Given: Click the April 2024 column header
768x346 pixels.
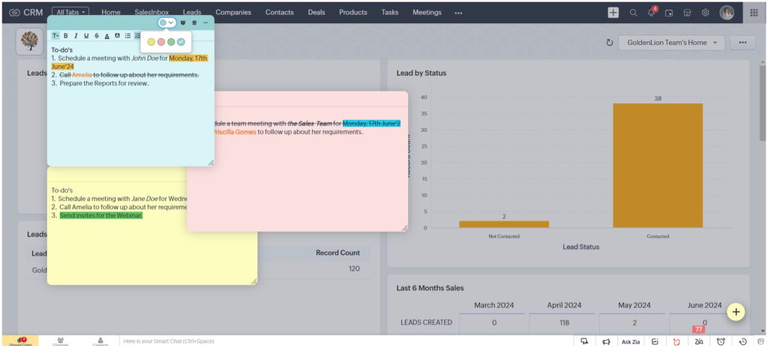Looking at the screenshot, I should pyautogui.click(x=564, y=305).
